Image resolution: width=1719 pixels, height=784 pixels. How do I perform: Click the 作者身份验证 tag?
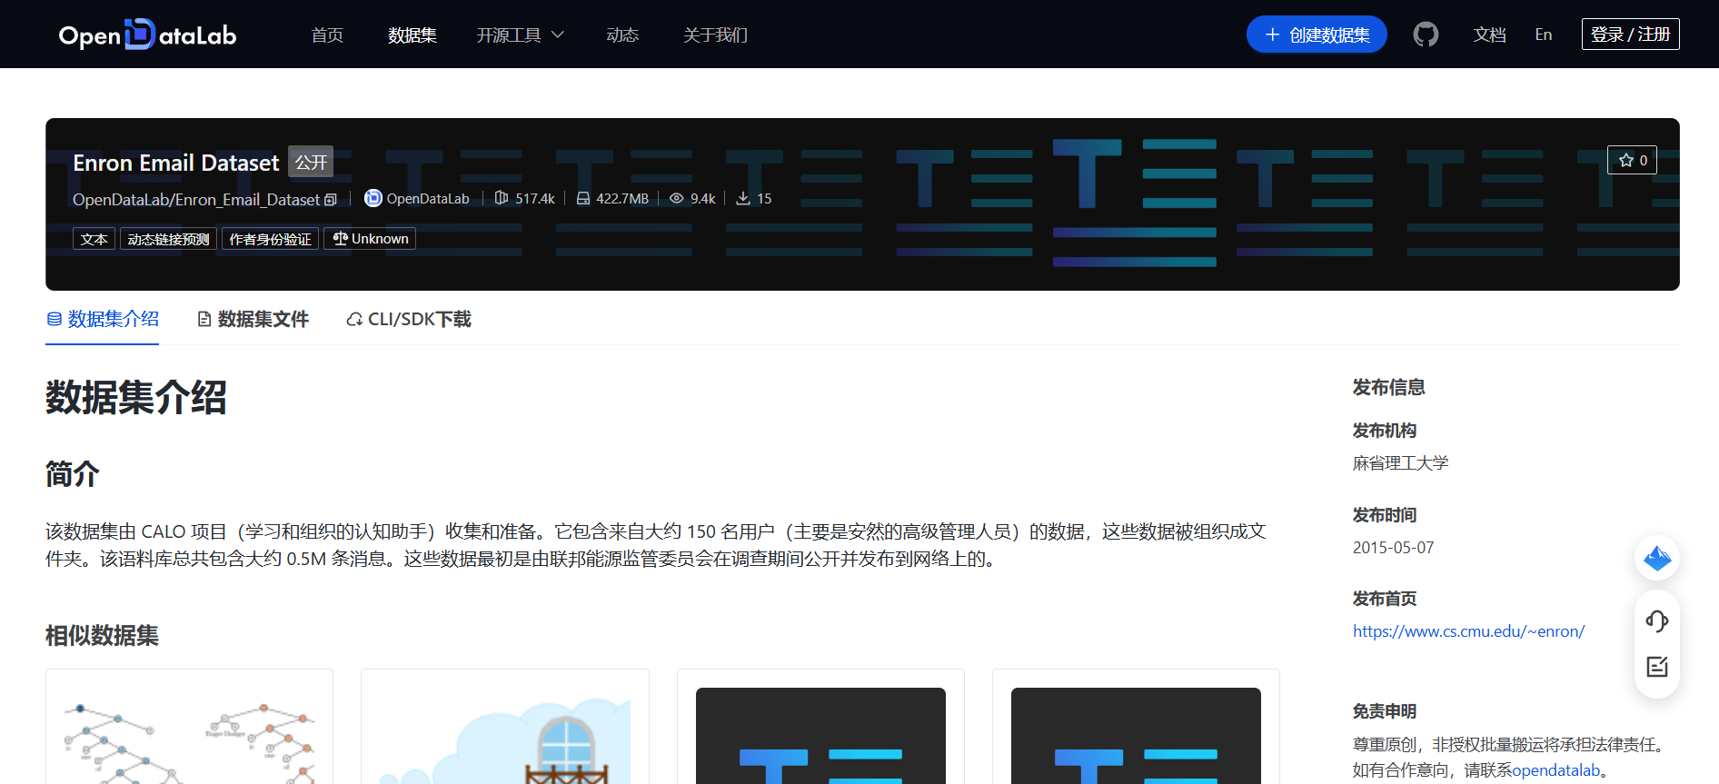[270, 239]
